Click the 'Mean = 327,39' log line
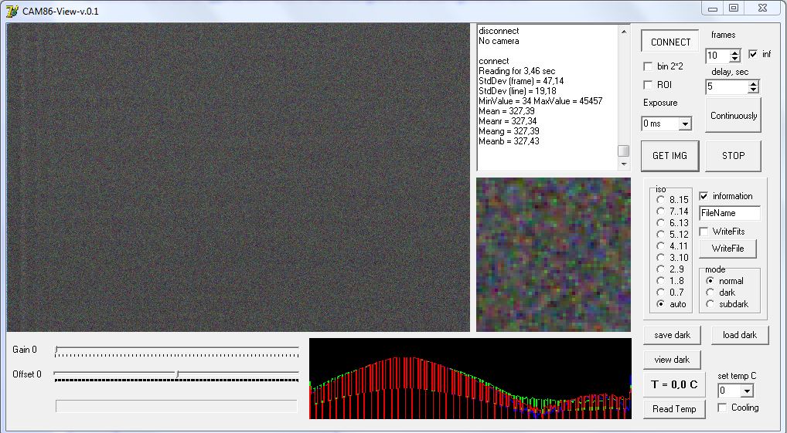787x433 pixels. coord(506,111)
